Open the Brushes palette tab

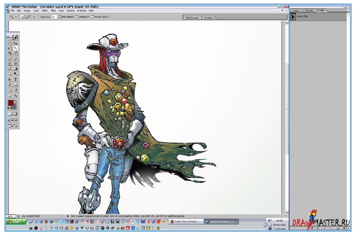click(208, 18)
